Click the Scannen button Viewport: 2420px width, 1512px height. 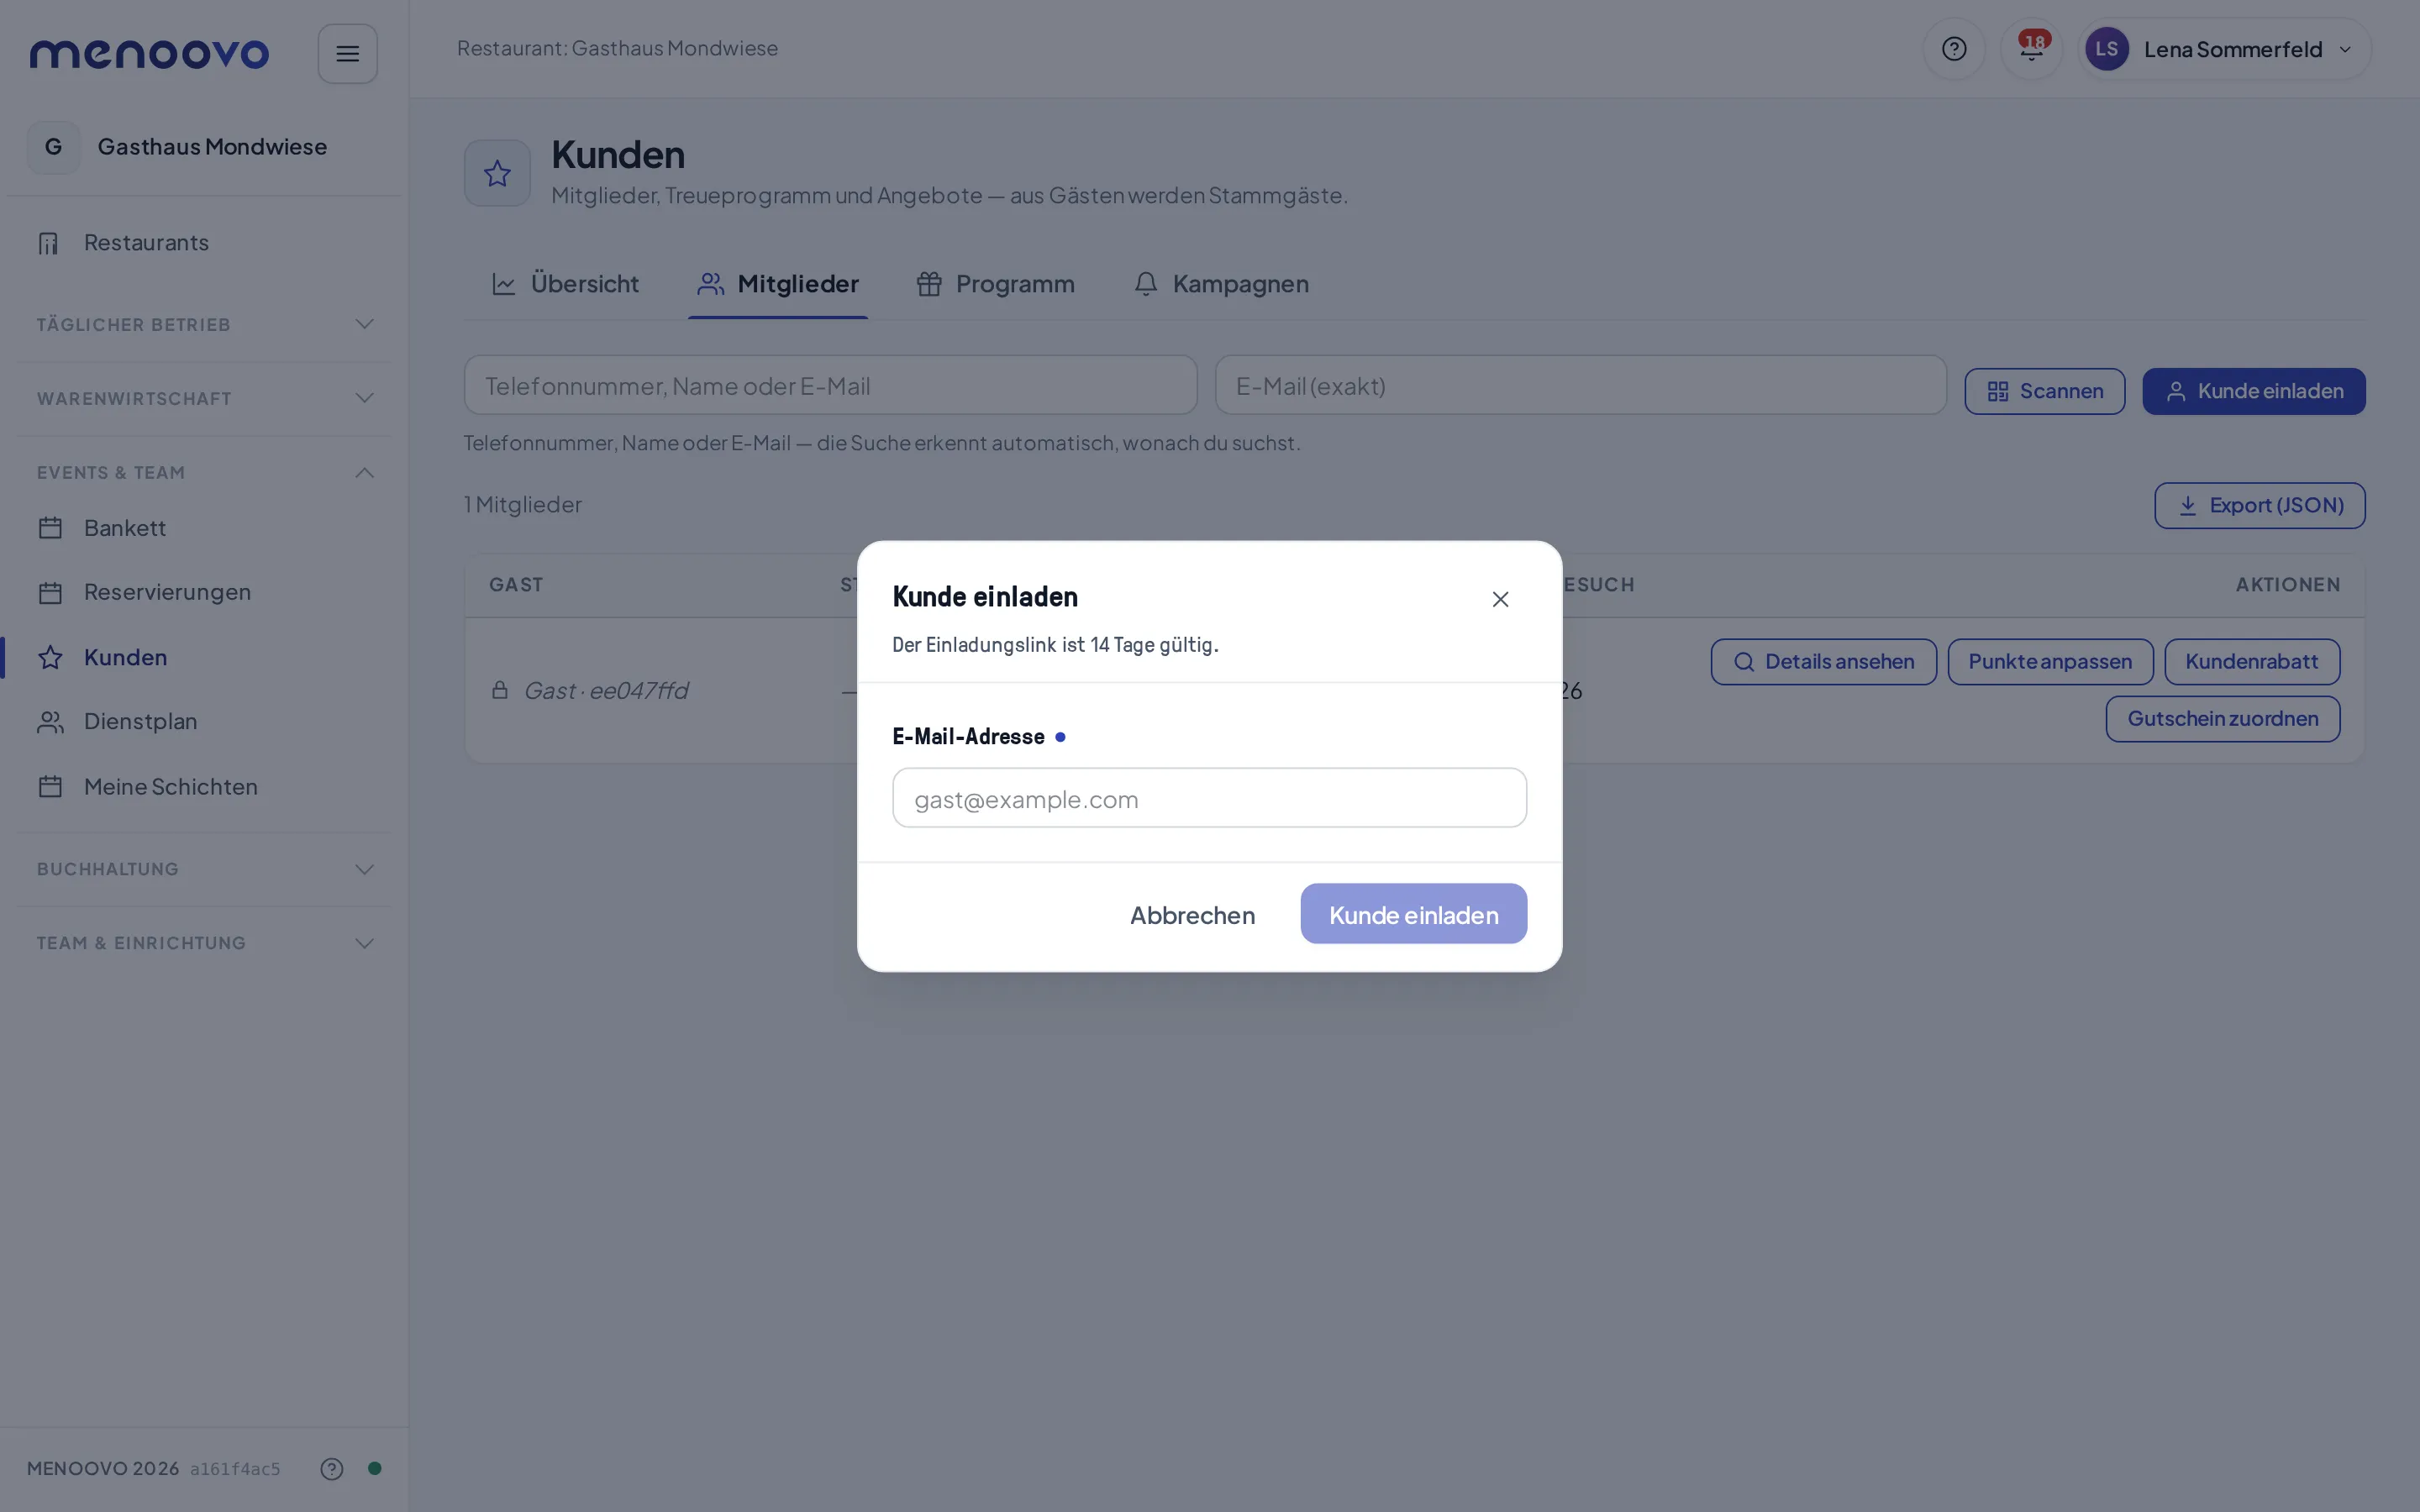click(x=2044, y=391)
